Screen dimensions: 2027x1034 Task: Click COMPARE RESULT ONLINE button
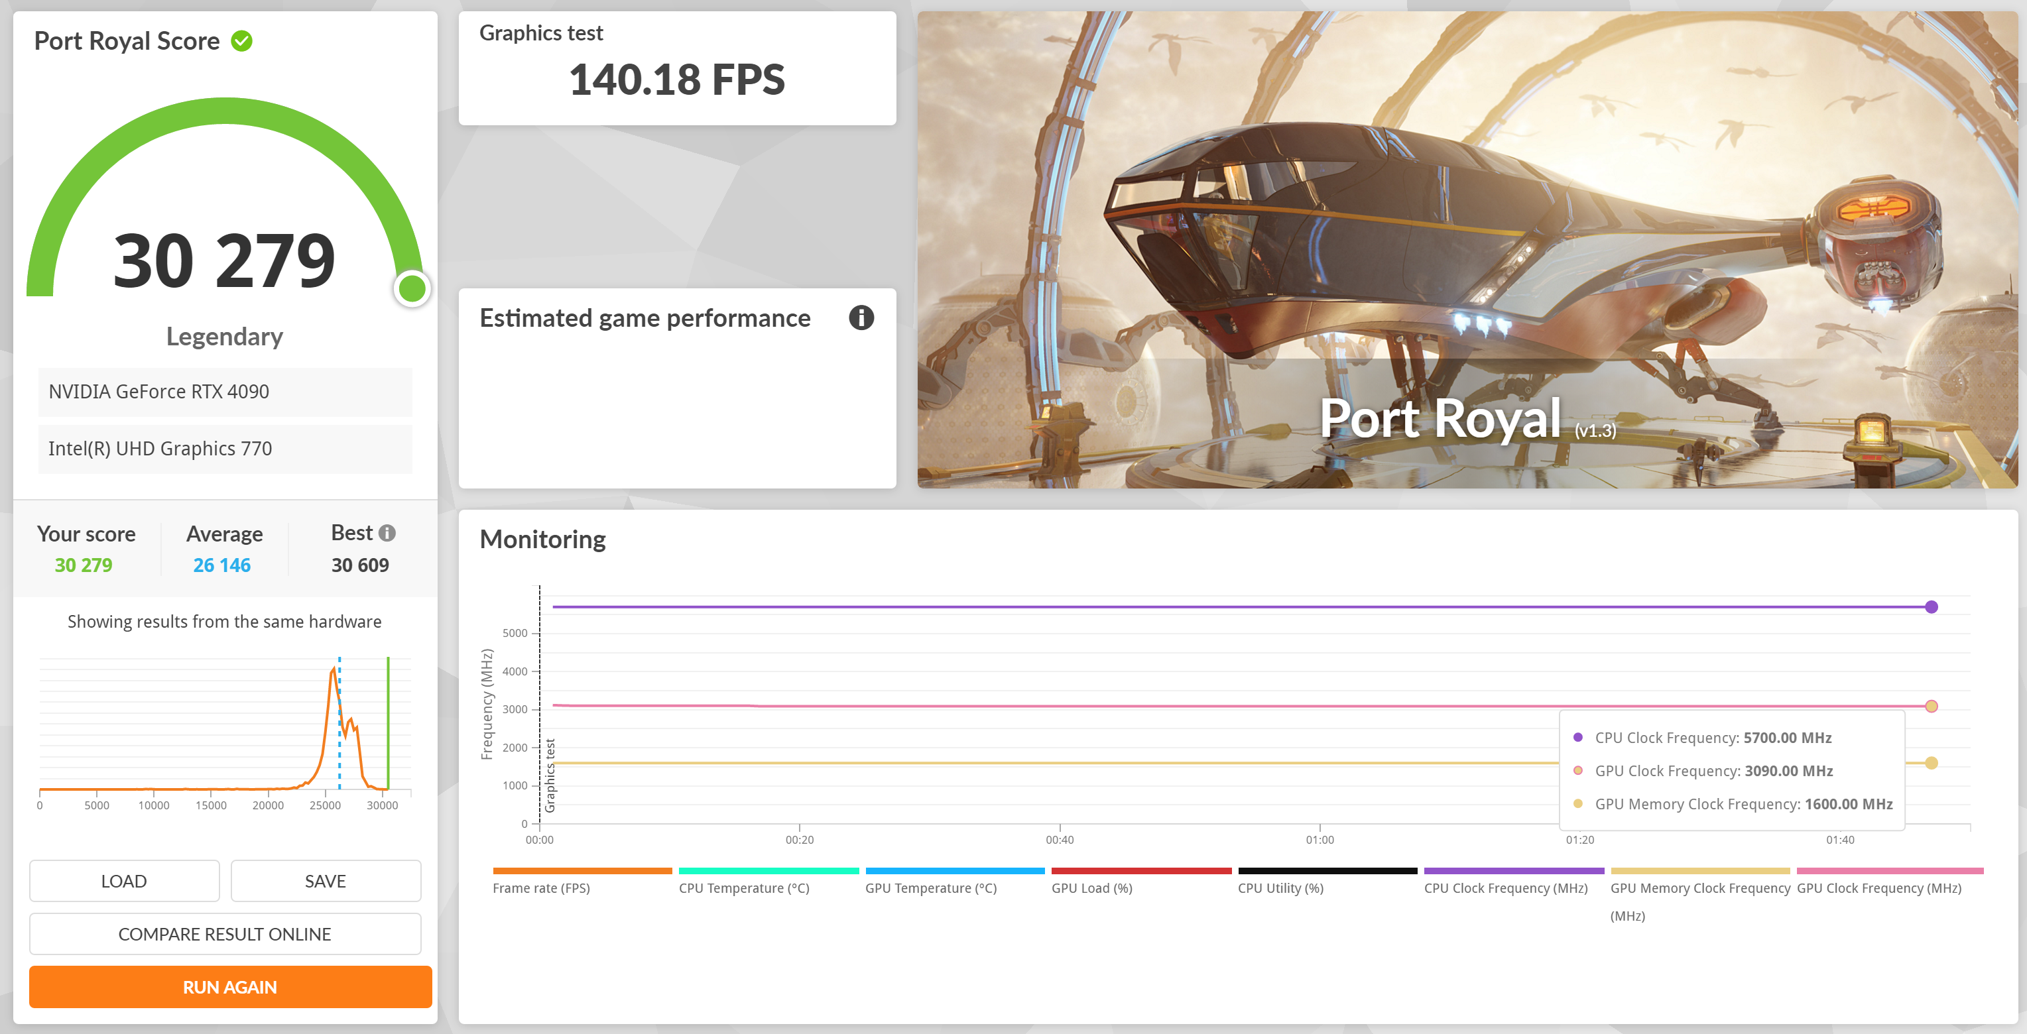click(x=225, y=933)
